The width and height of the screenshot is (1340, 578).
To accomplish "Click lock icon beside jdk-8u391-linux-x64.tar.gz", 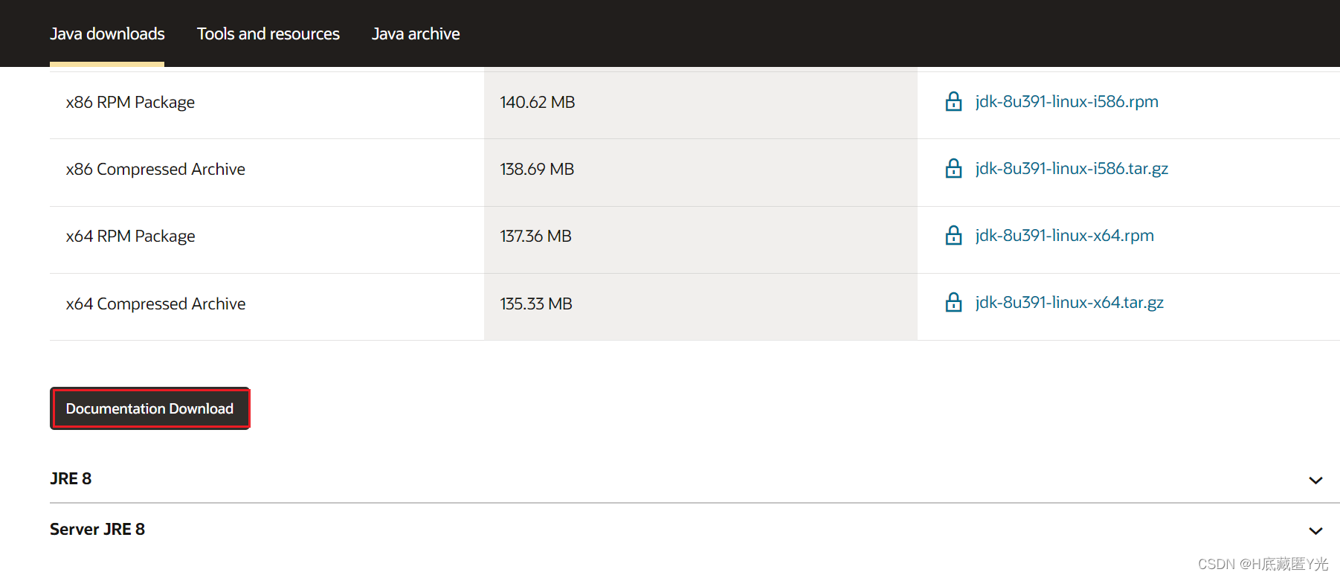I will pyautogui.click(x=953, y=302).
